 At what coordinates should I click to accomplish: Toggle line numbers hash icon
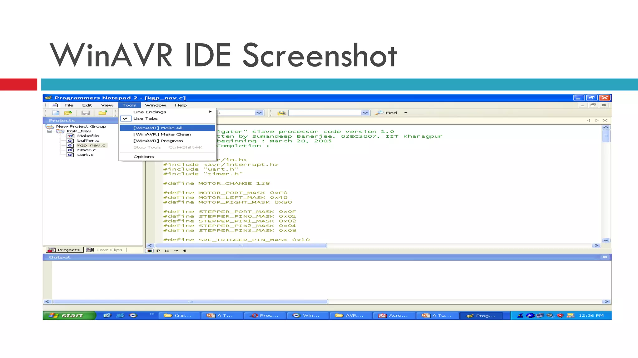click(167, 250)
